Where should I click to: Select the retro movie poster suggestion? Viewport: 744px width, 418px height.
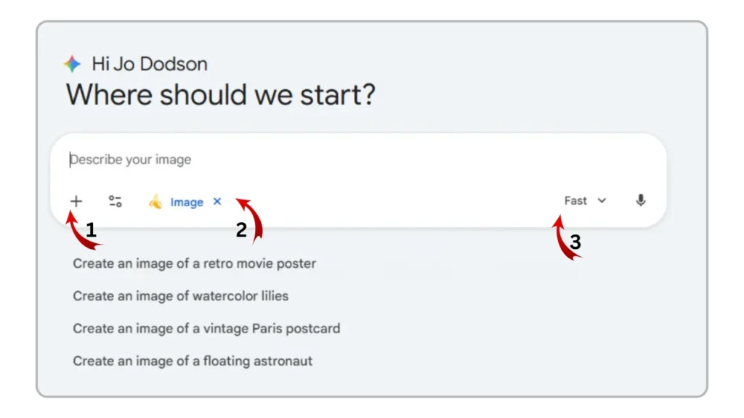(x=193, y=263)
